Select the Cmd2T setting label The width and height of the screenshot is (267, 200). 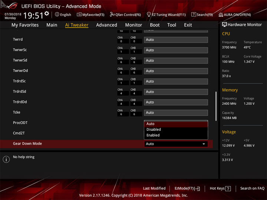19,133
